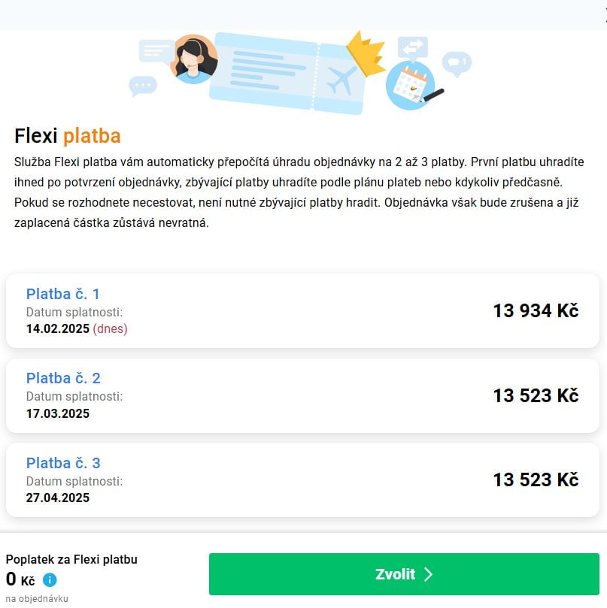Screen dimensions: 607x608
Task: Click the blue info icon beside 0 Kč
Action: pos(50,579)
